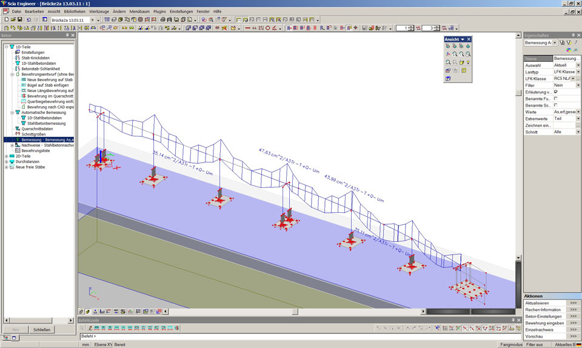The image size is (582, 348).
Task: Enable the Benannte Fu... checkbox
Action: [x=556, y=98]
